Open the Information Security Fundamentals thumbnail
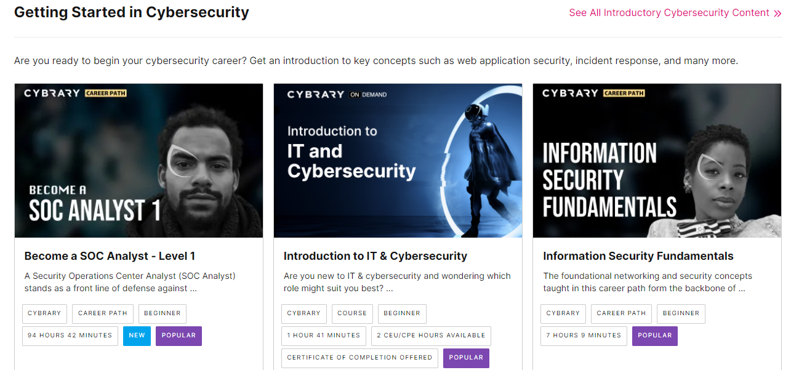Viewport: 791px width, 370px height. 657,161
